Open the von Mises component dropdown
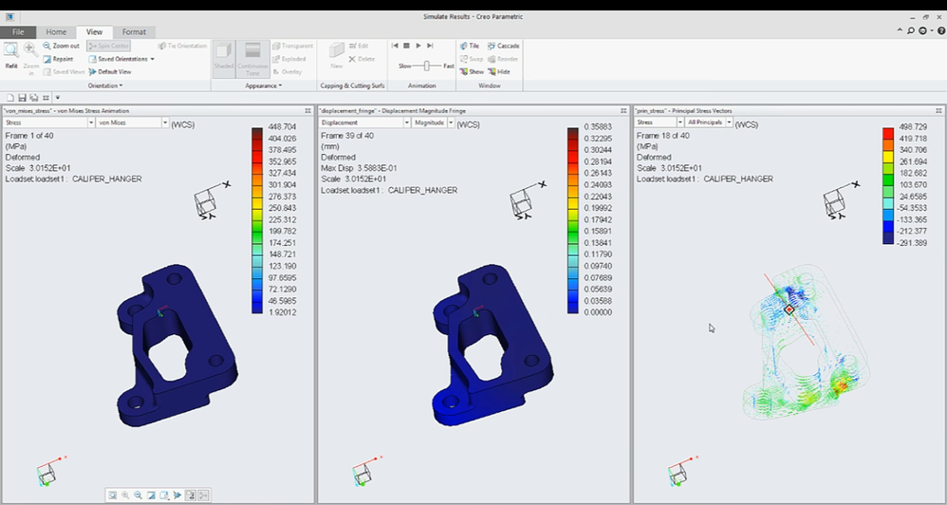This screenshot has width=947, height=505. [x=165, y=122]
